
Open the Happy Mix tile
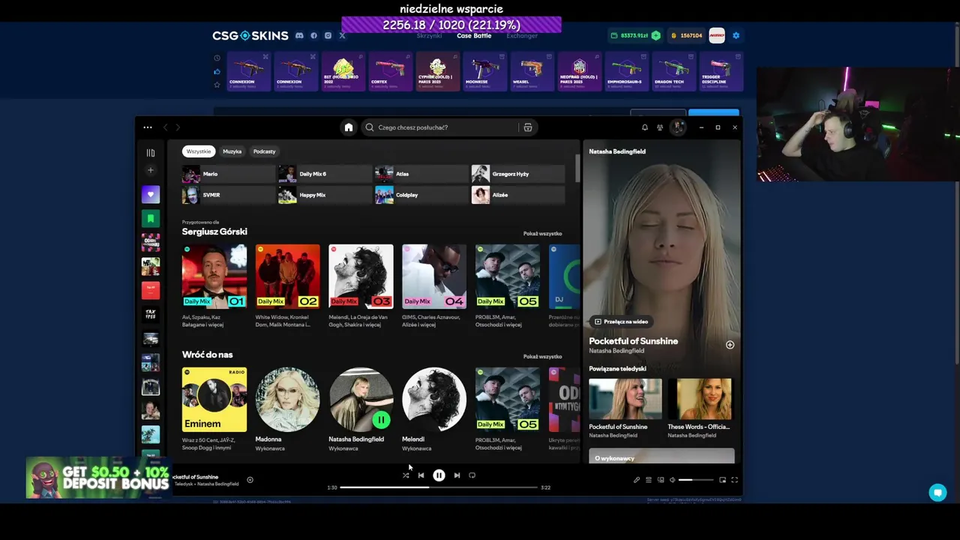pyautogui.click(x=325, y=195)
